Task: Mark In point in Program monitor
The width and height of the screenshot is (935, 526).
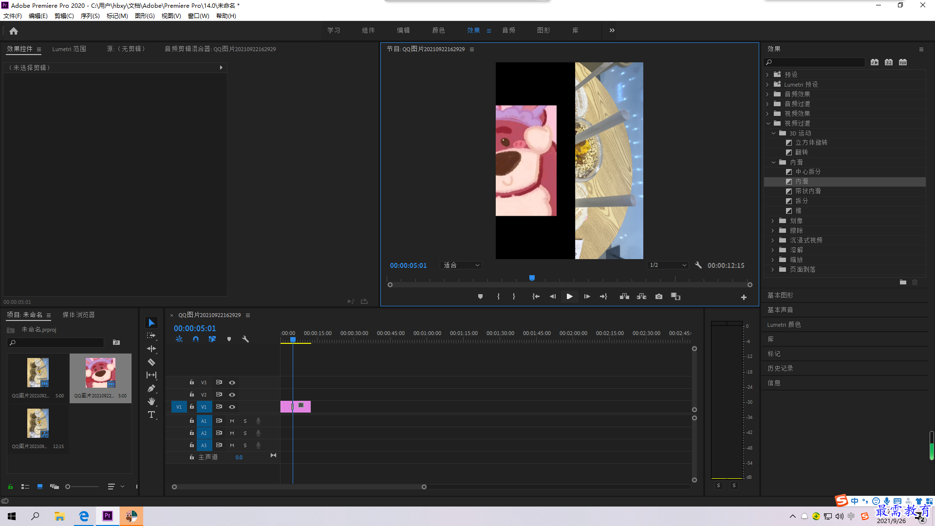Action: pos(498,297)
